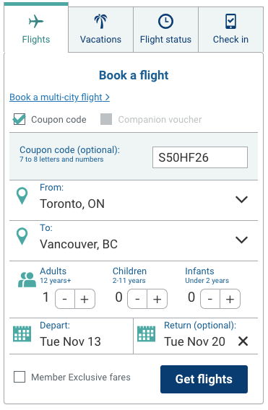
Task: Click the phone Check in icon
Action: point(230,21)
